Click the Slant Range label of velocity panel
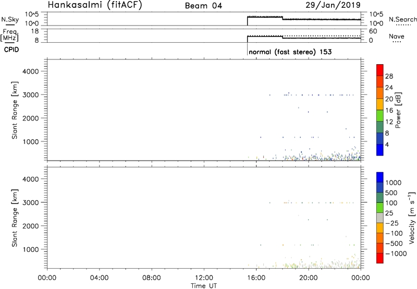The height and width of the screenshot is (289, 417). 15,218
